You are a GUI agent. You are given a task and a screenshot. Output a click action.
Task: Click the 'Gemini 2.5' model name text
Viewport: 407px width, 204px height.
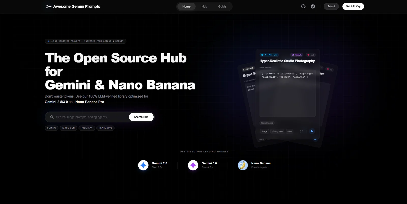tap(159, 163)
